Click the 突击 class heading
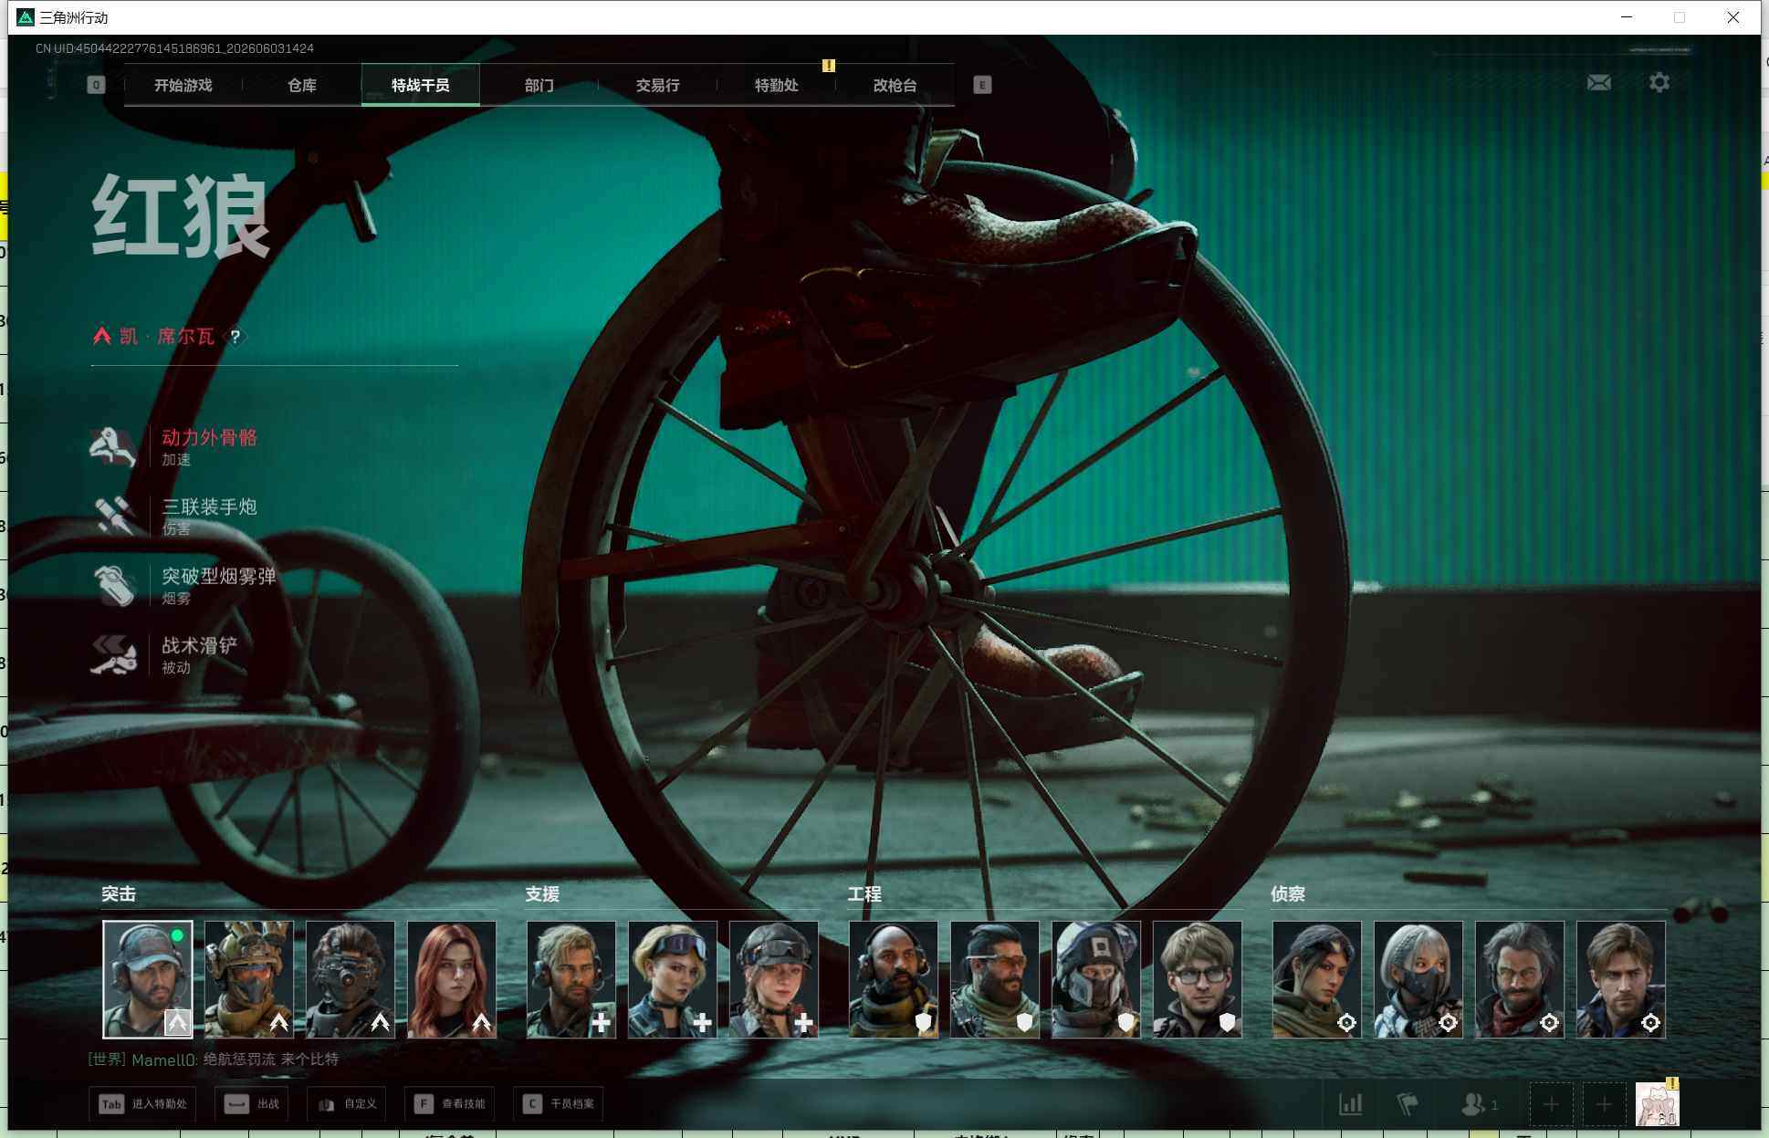Screen dimensions: 1769x1138 pos(119,894)
